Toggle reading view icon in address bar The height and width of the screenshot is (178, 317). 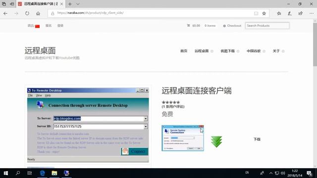pos(256,13)
